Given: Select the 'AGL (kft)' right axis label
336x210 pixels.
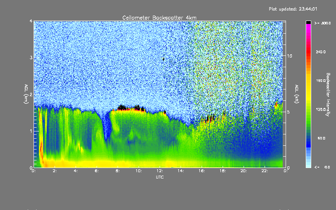Looking at the screenshot, I should coord(297,94).
